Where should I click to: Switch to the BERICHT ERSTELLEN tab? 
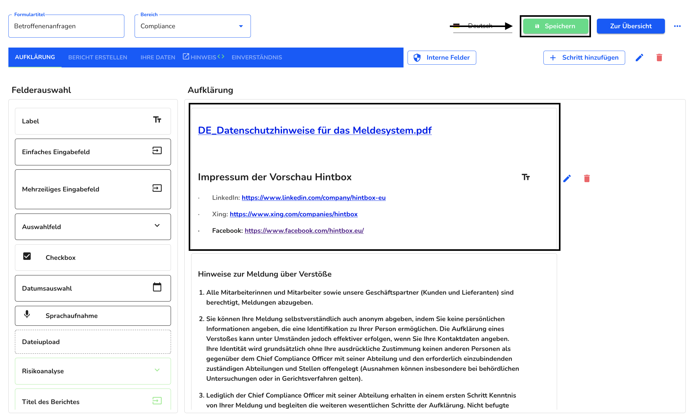(98, 58)
